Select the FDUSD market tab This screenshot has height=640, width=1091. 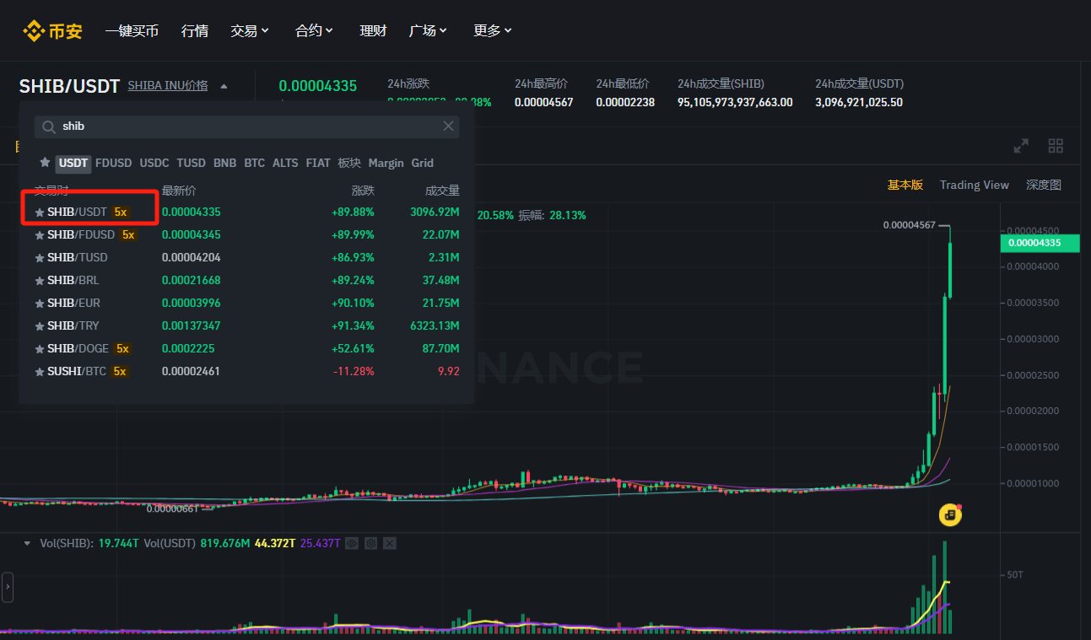(x=114, y=163)
